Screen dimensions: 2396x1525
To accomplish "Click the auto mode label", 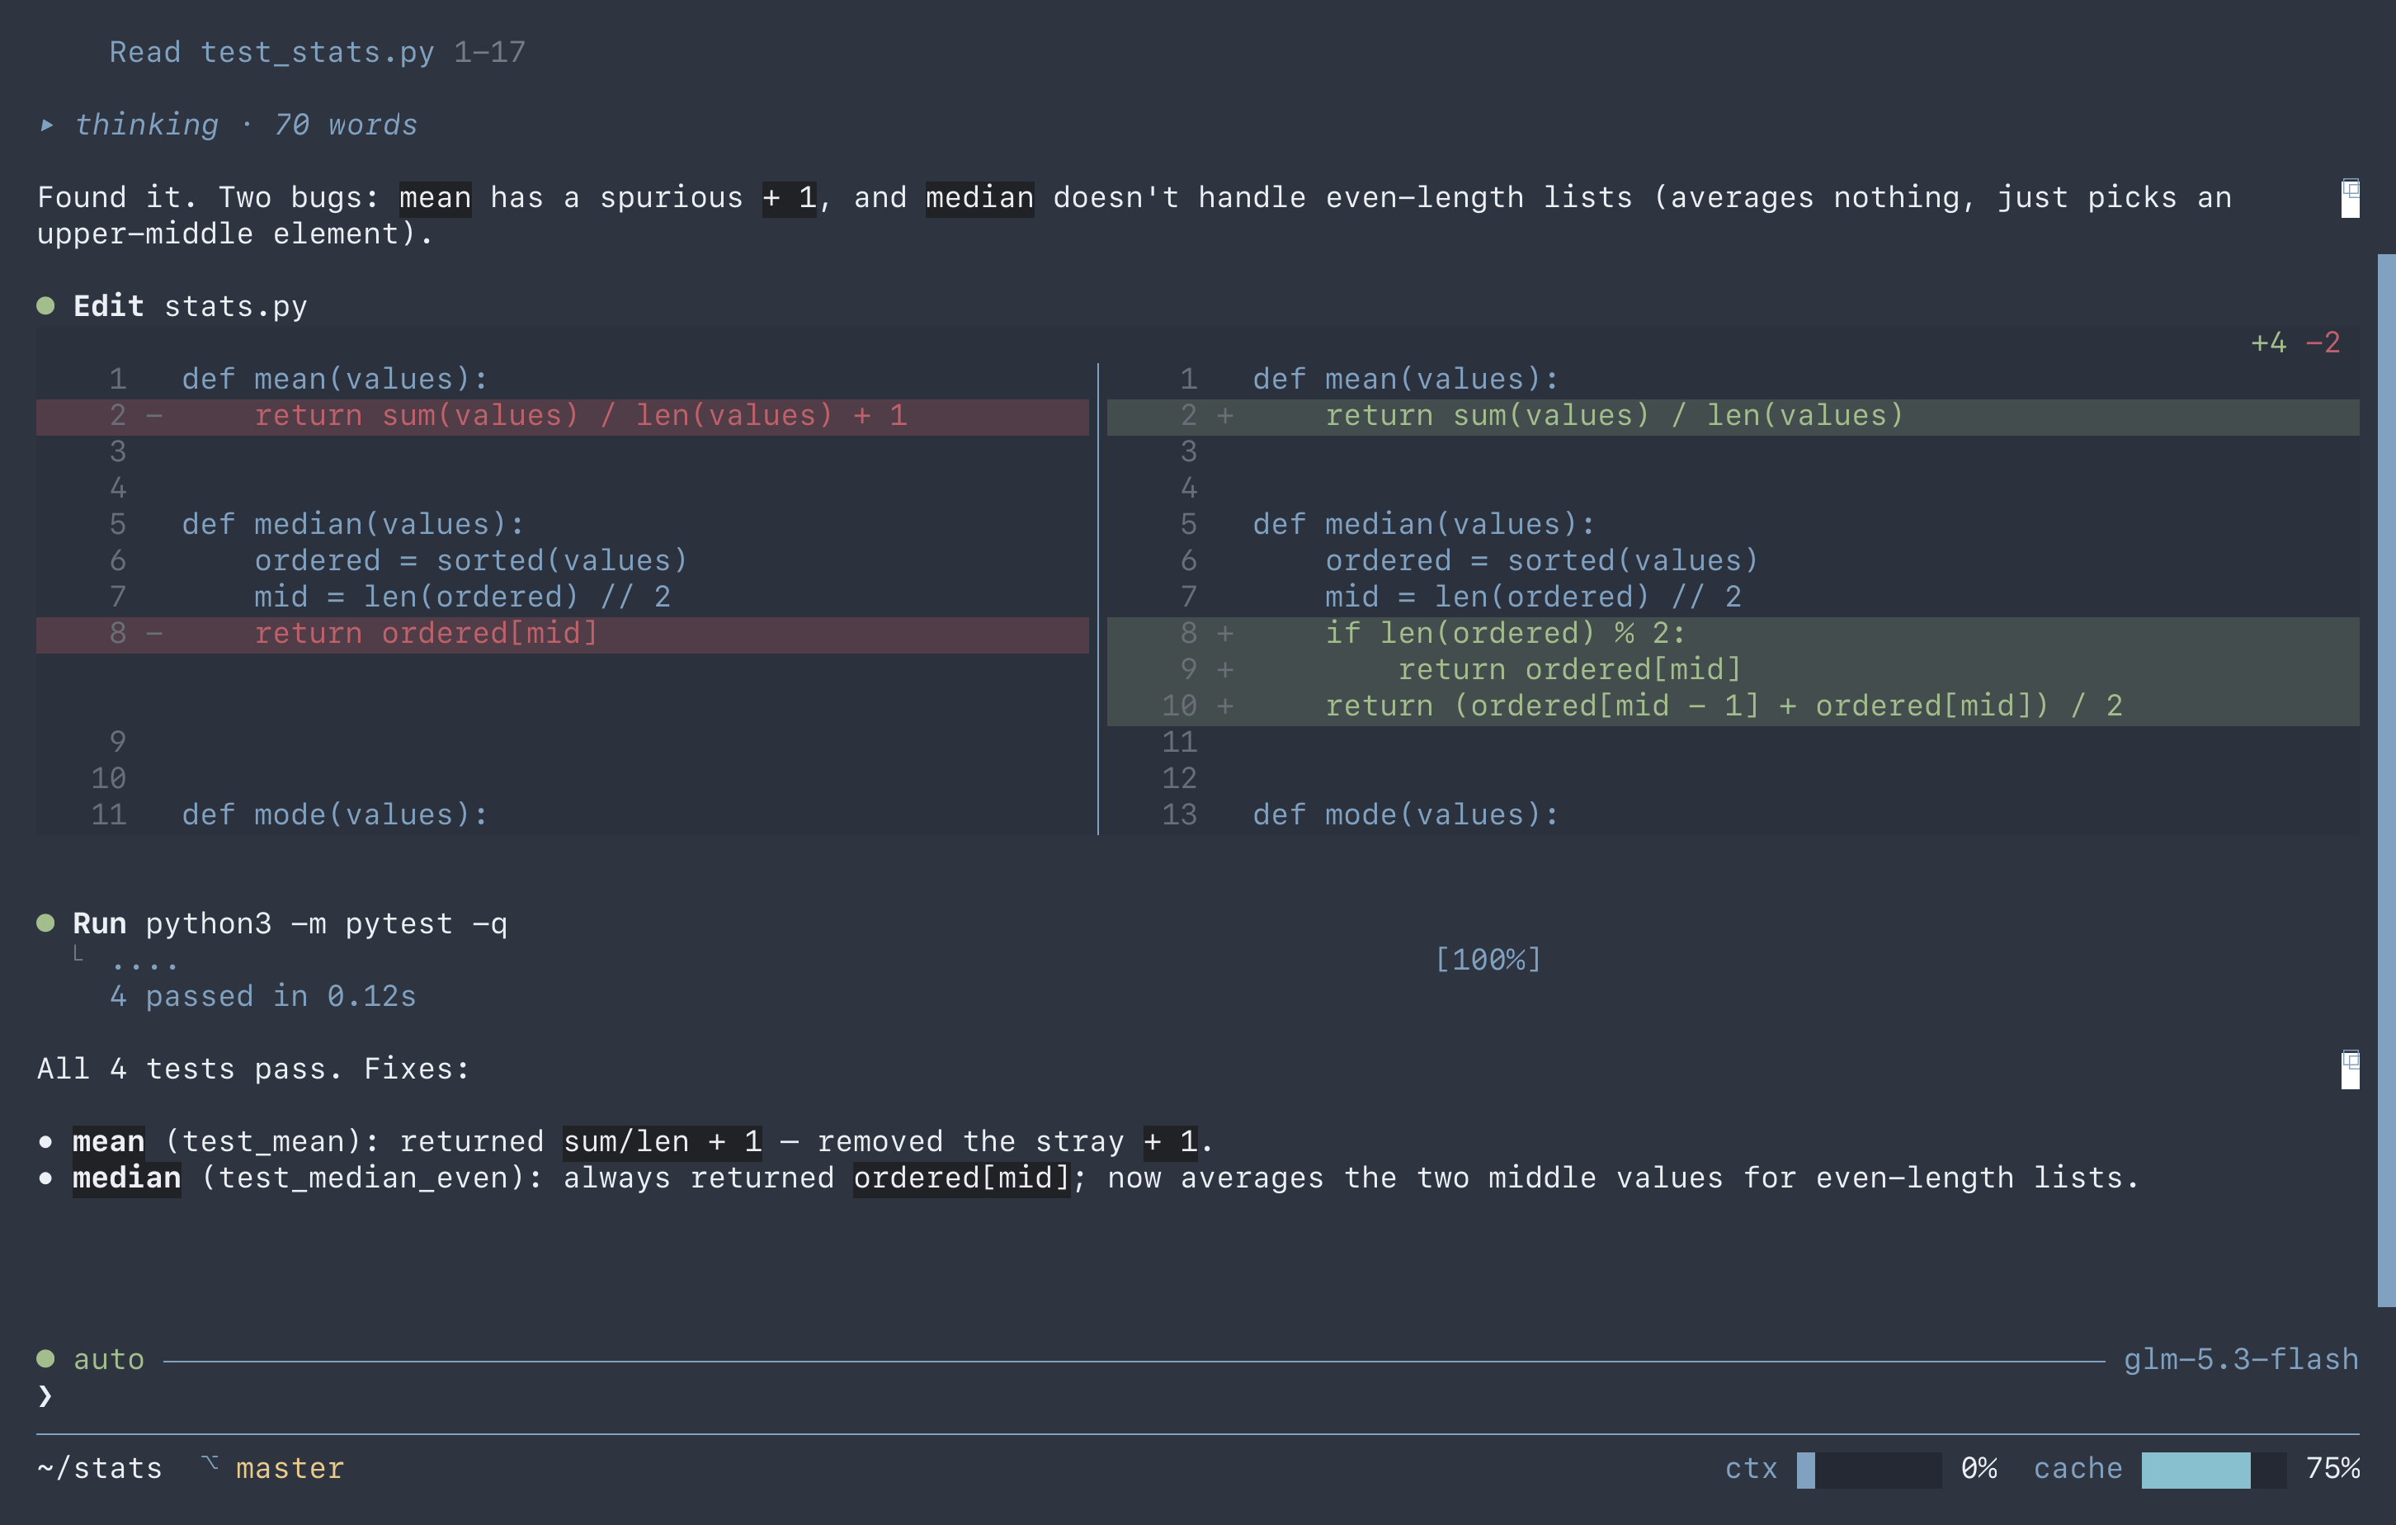I will point(110,1359).
